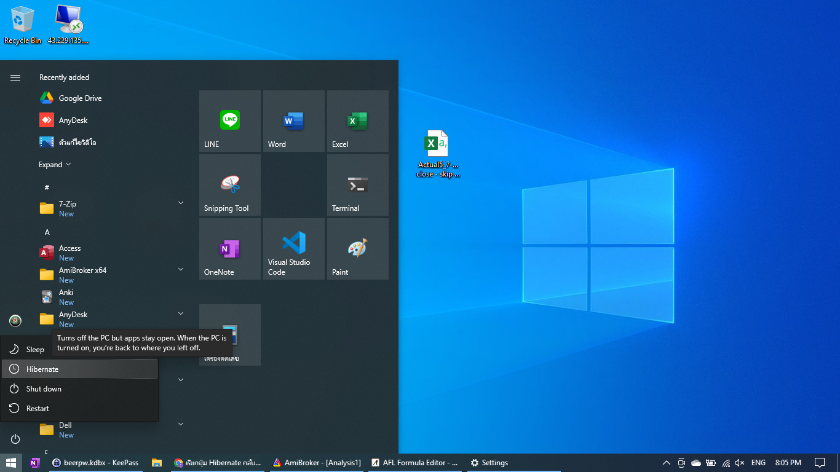Launch the Visual Studio Code tile
840x472 pixels.
pyautogui.click(x=293, y=249)
